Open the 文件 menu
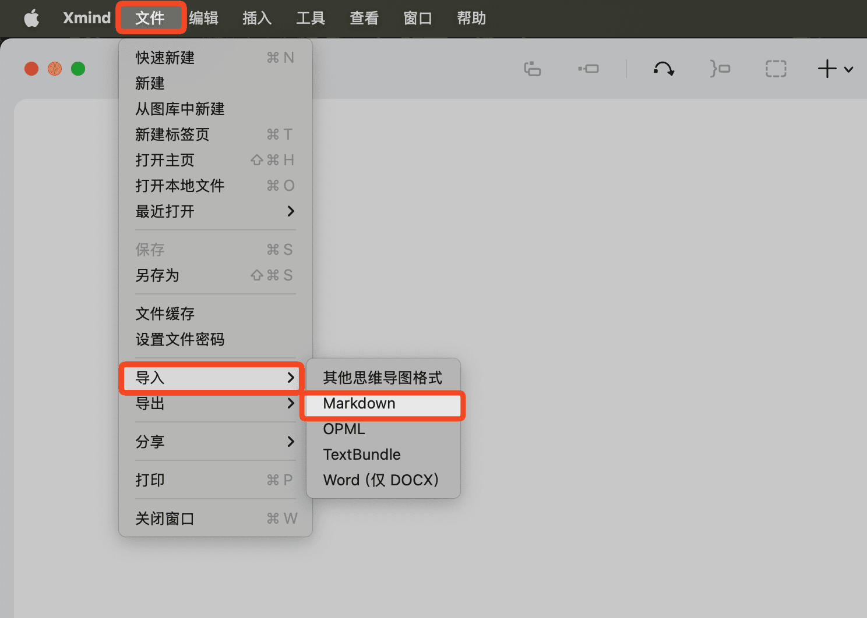Image resolution: width=867 pixels, height=618 pixels. point(150,18)
